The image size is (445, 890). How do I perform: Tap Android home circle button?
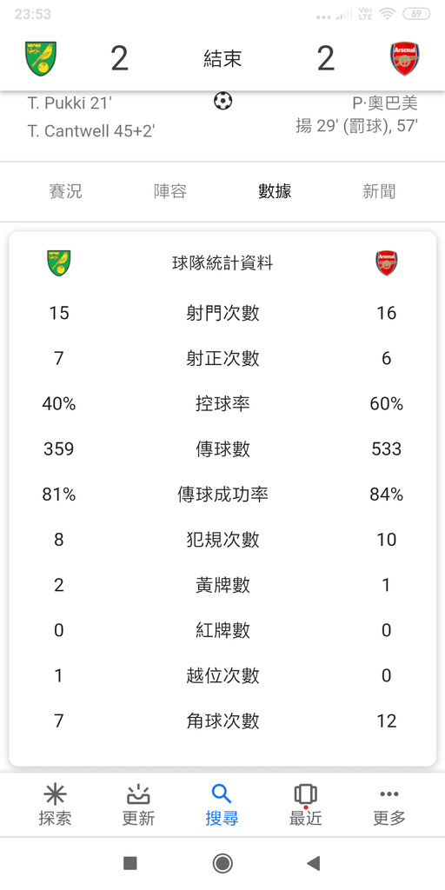click(222, 863)
